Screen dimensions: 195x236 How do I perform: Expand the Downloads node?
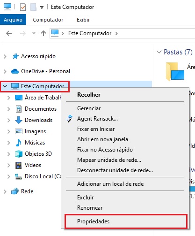point(9,120)
